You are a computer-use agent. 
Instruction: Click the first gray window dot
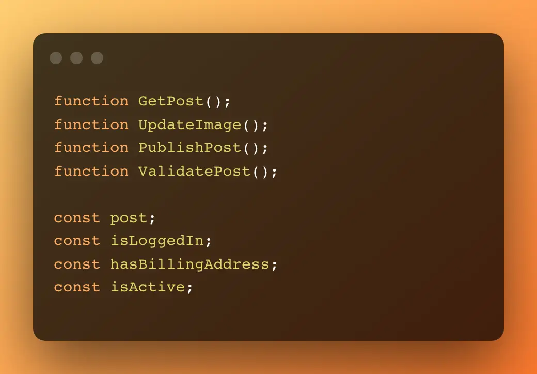56,58
